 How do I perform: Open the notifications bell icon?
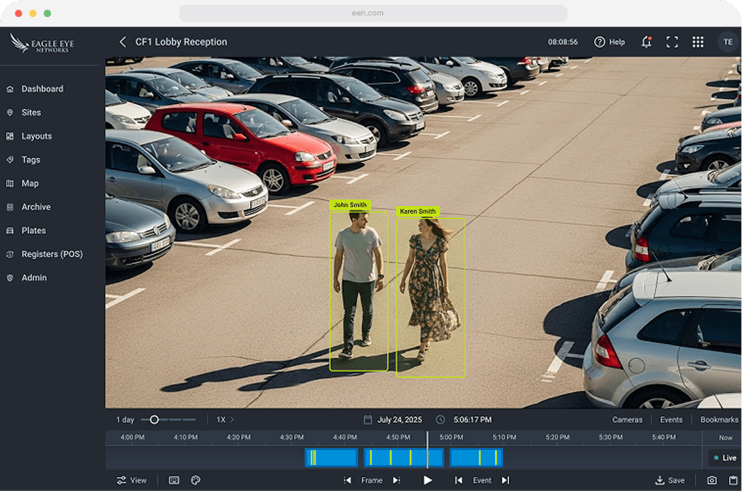pos(646,41)
